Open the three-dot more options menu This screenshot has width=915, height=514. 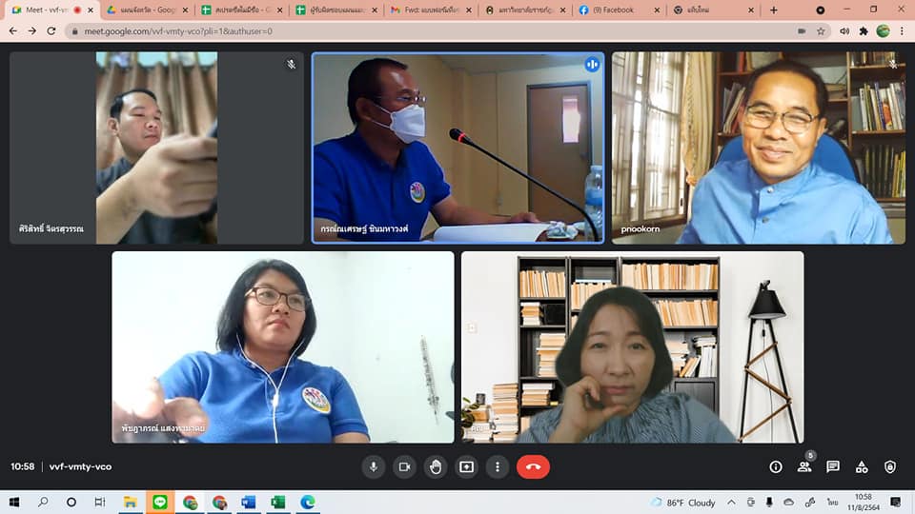click(x=497, y=466)
